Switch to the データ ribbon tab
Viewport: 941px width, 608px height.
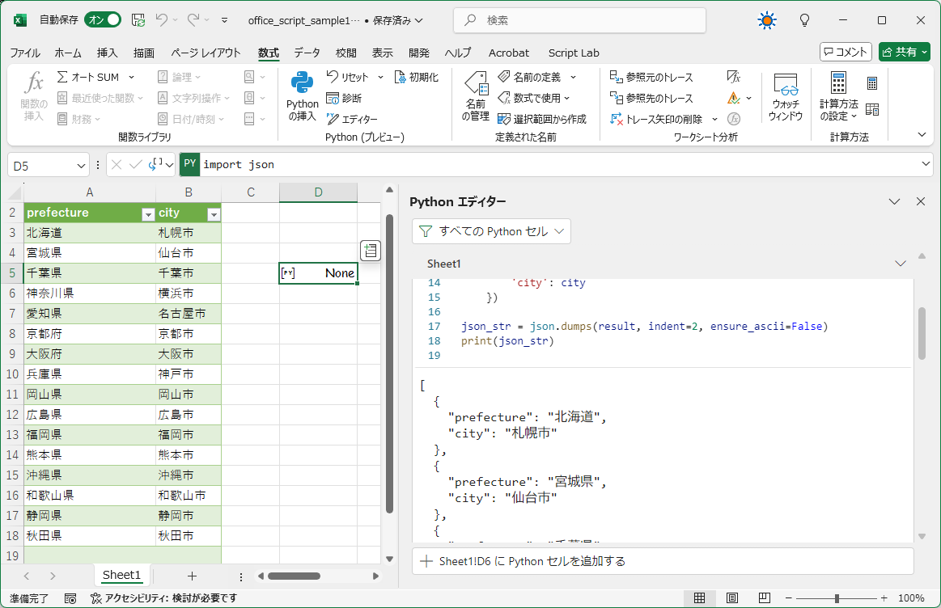click(x=307, y=53)
